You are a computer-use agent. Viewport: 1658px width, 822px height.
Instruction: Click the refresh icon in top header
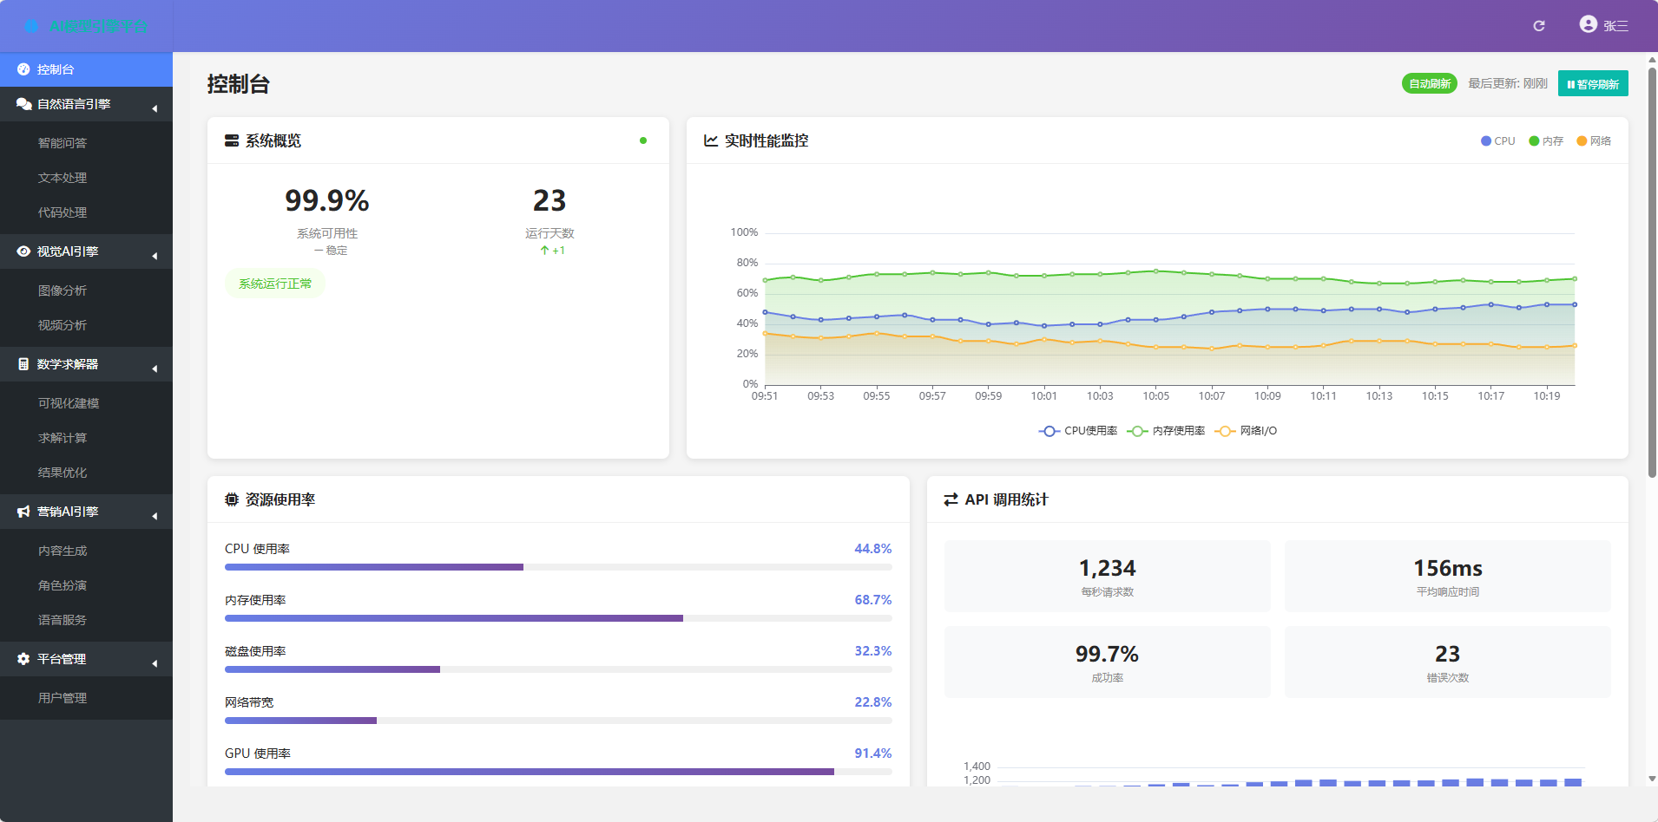[1538, 26]
